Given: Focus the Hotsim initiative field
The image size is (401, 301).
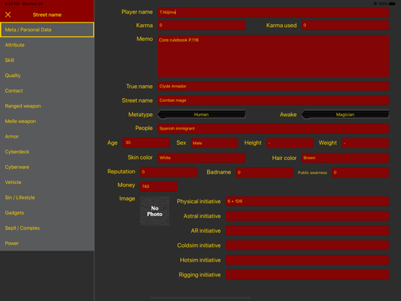Looking at the screenshot, I should click(x=307, y=260).
